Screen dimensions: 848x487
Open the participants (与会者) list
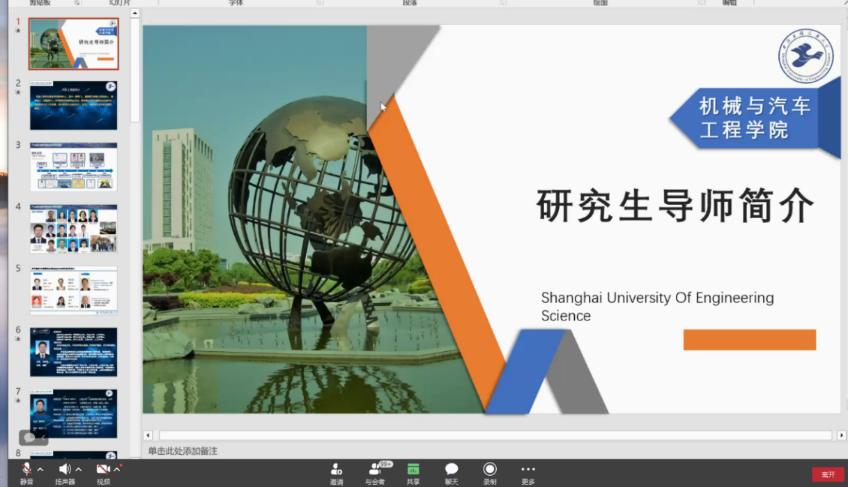pos(375,469)
